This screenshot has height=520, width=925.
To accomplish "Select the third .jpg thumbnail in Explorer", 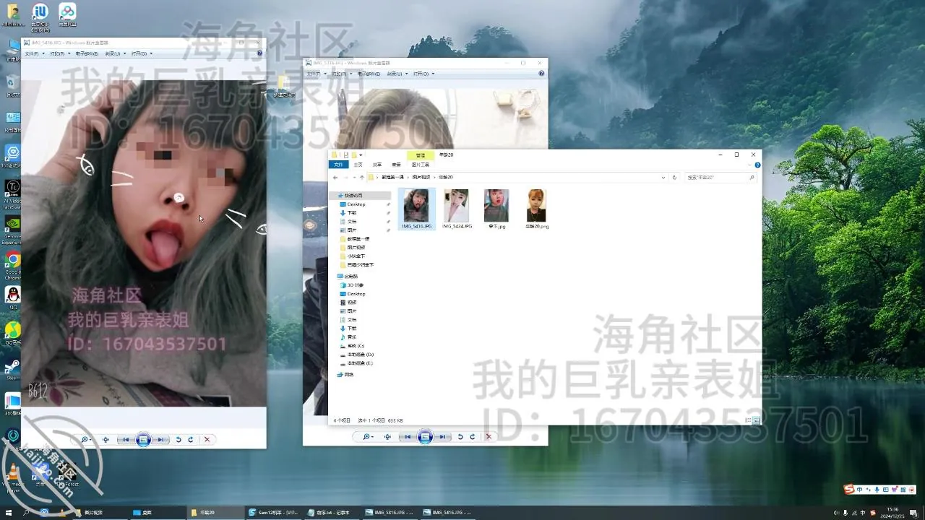I will coord(496,209).
